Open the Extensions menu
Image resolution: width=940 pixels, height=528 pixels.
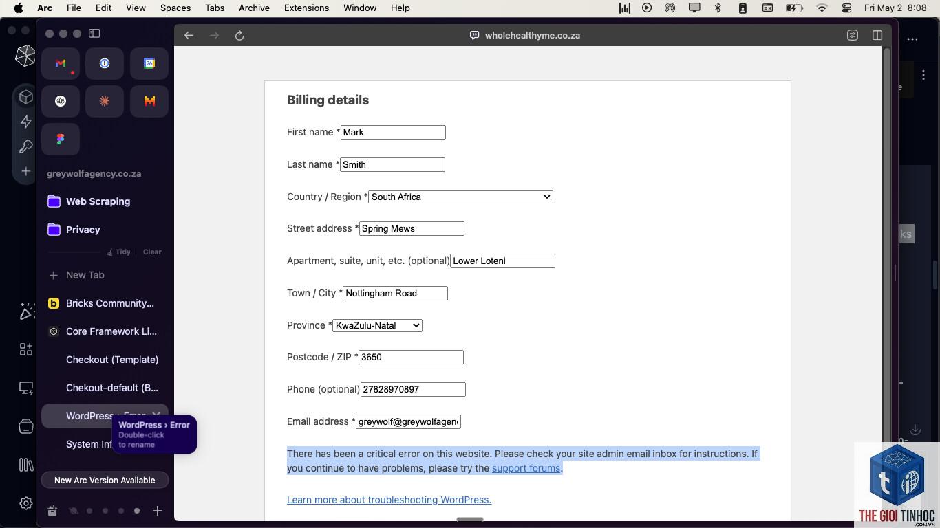[x=306, y=8]
